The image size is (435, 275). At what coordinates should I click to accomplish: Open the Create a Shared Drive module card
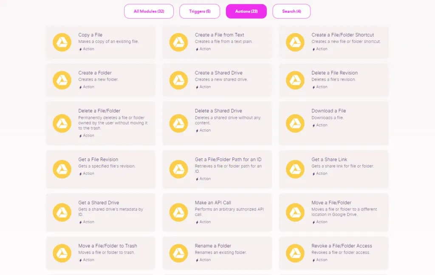click(x=217, y=80)
